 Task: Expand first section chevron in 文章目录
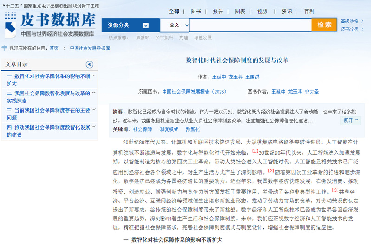point(94,75)
